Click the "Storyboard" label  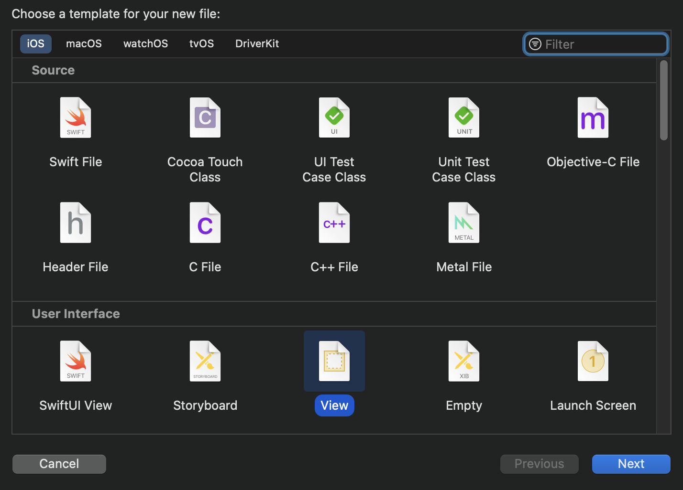coord(205,405)
